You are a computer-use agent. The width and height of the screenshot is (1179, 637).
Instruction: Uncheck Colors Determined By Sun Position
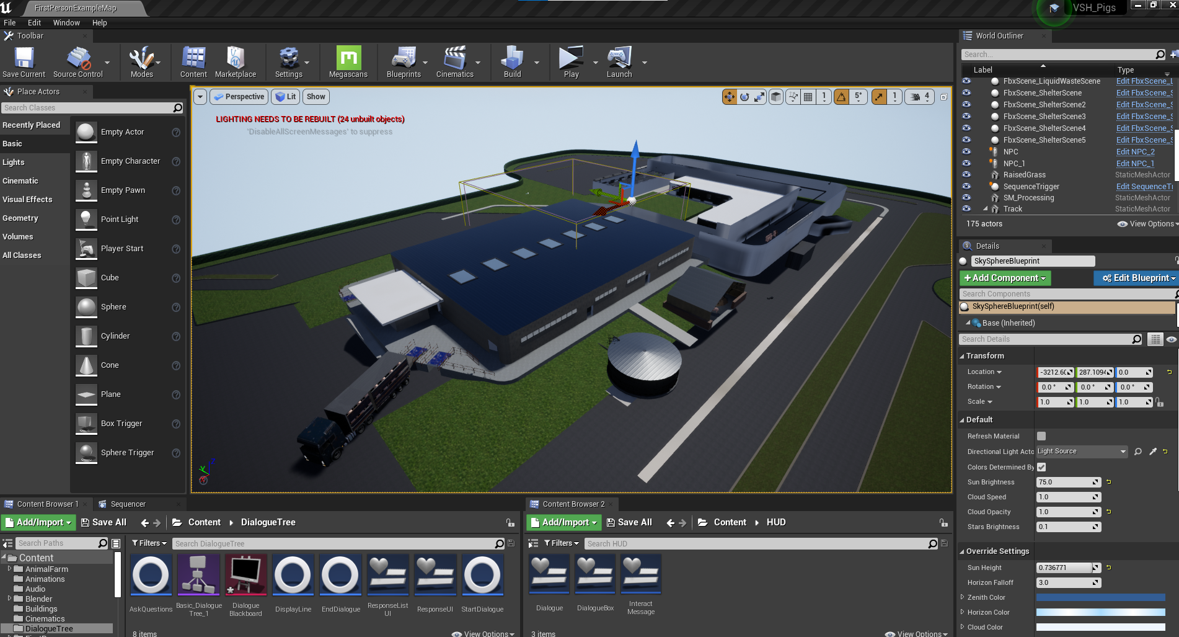(x=1041, y=467)
